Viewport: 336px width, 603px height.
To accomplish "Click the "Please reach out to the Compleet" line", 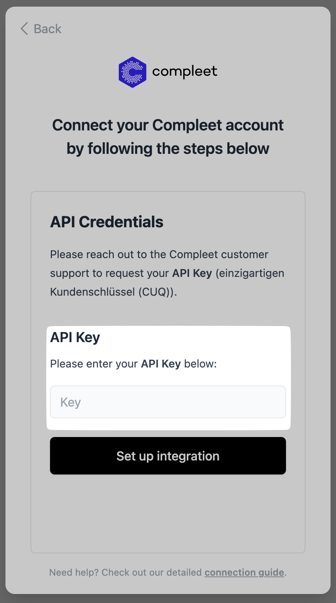I will (159, 255).
